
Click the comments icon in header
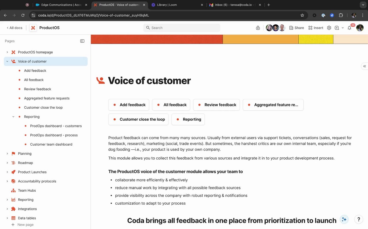coord(337,28)
